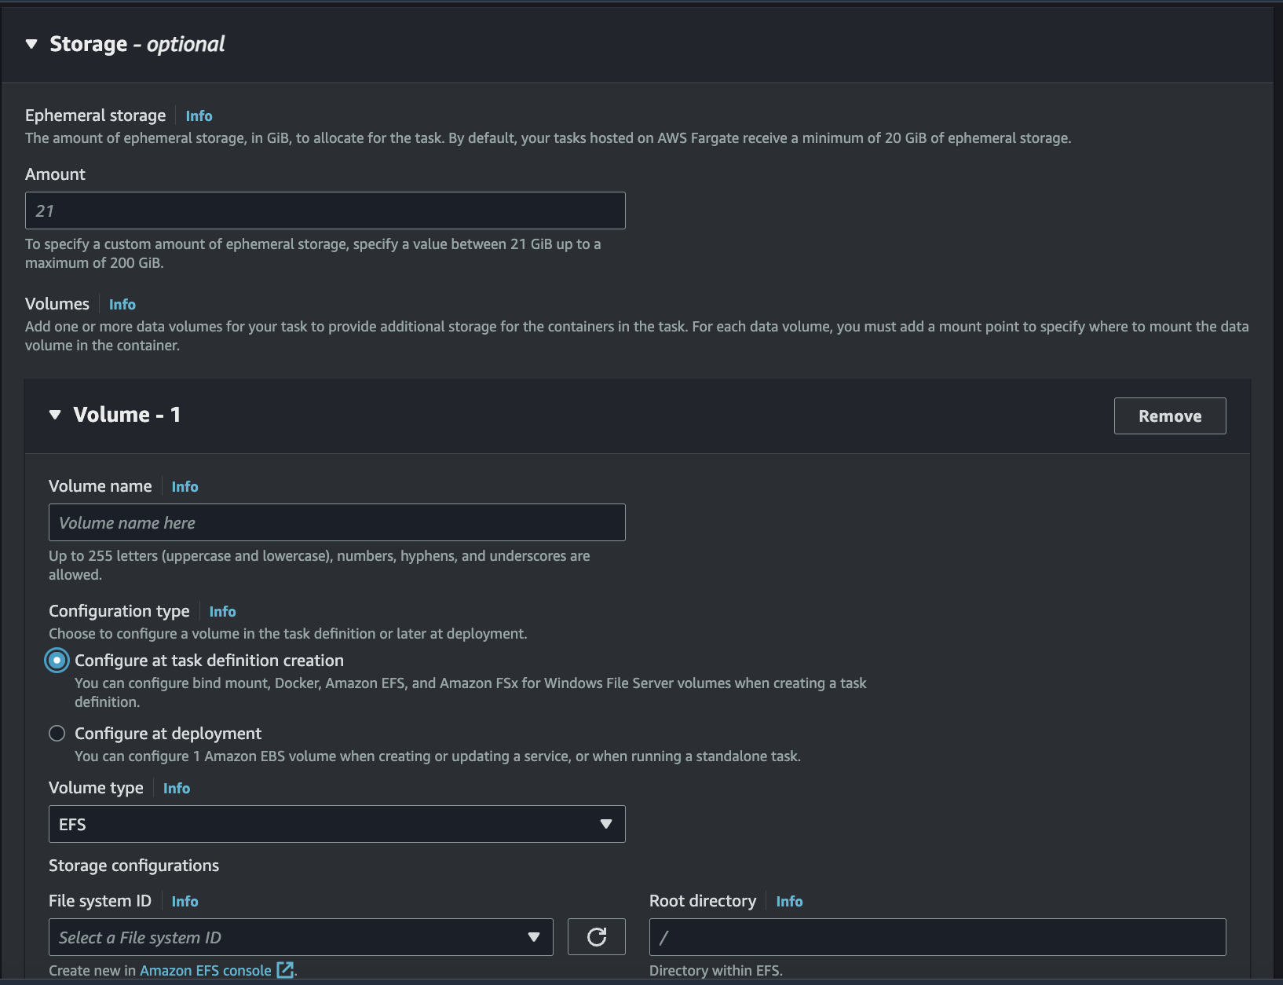This screenshot has height=985, width=1283.
Task: Open the Volume type dropdown showing EFS
Action: pos(336,824)
